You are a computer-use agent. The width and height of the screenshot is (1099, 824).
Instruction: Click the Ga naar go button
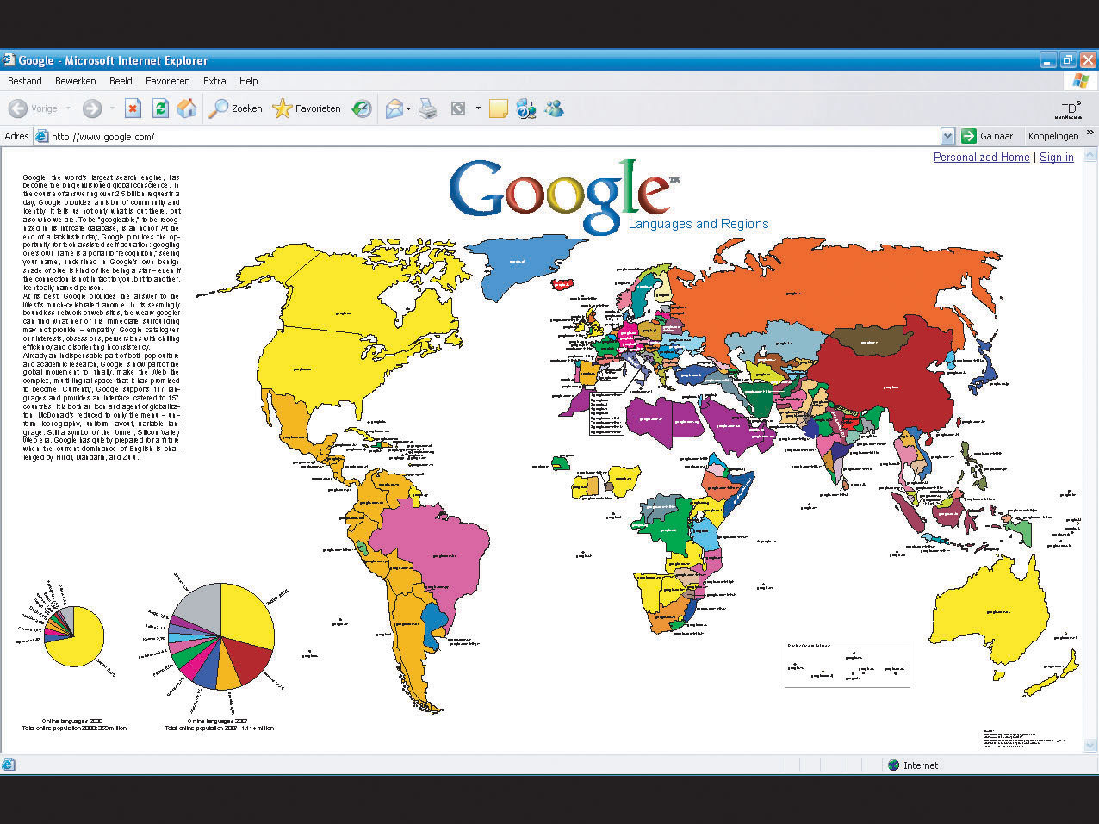(x=987, y=136)
